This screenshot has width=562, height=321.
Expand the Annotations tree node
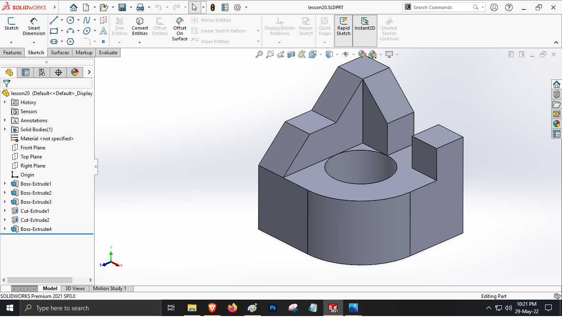pos(5,121)
